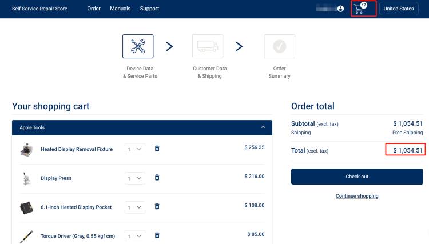Delete Heated Display Removal Fixture from cart
429x244 pixels.
157,149
